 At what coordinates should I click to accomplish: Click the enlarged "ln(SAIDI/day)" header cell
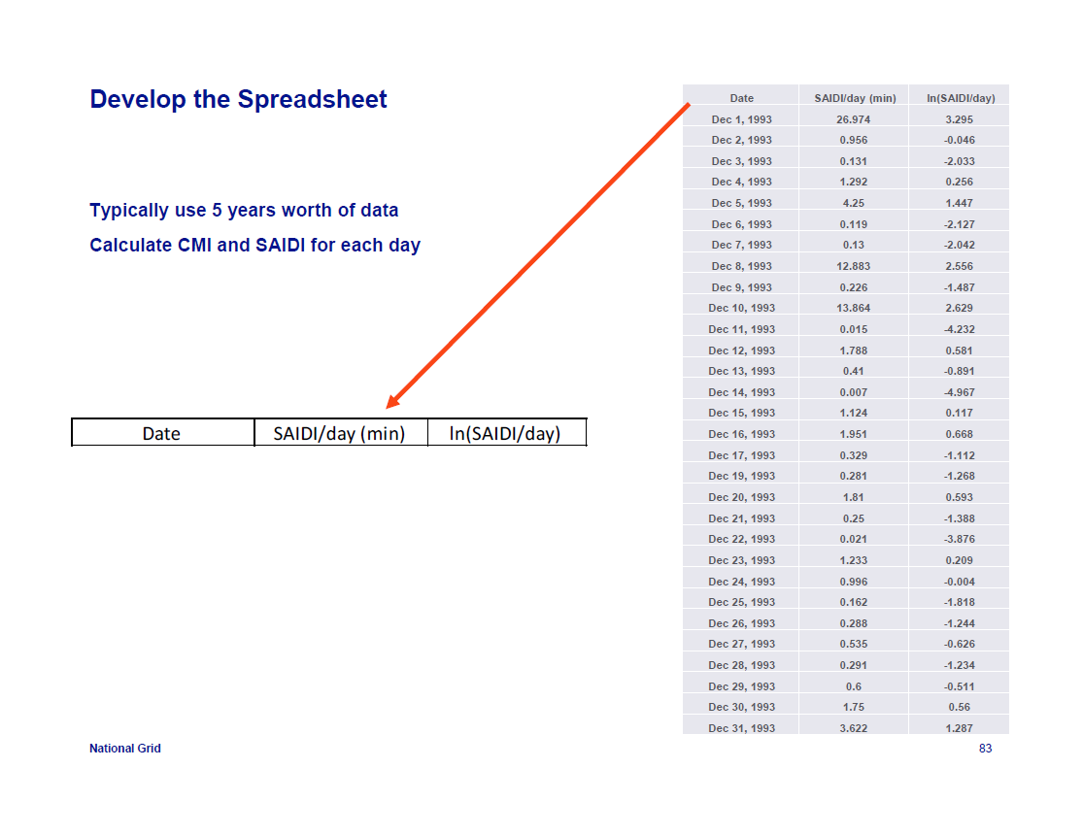pyautogui.click(x=505, y=434)
